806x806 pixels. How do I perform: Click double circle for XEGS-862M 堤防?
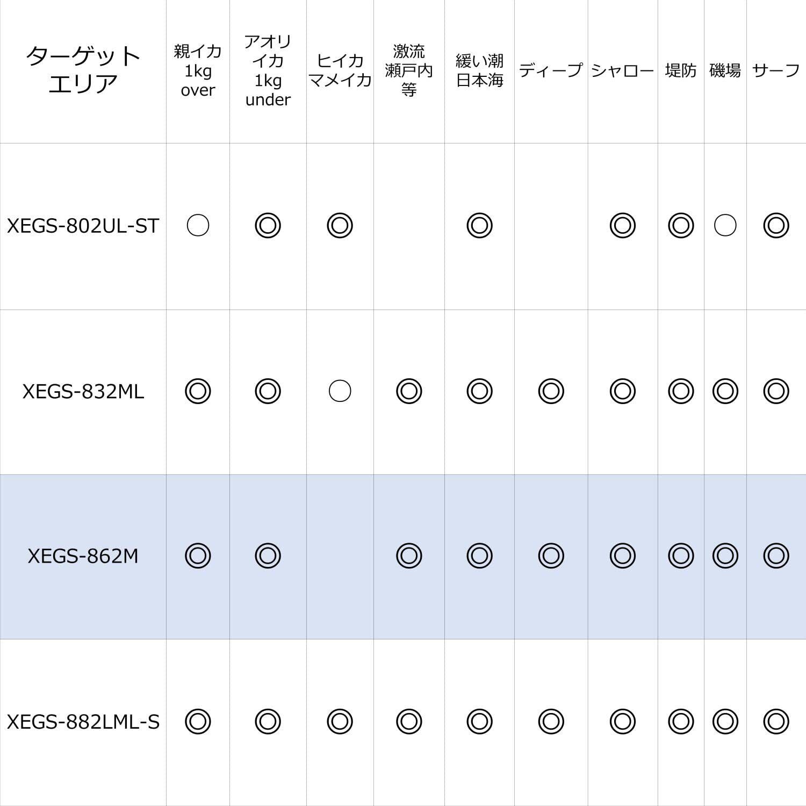[x=681, y=556]
